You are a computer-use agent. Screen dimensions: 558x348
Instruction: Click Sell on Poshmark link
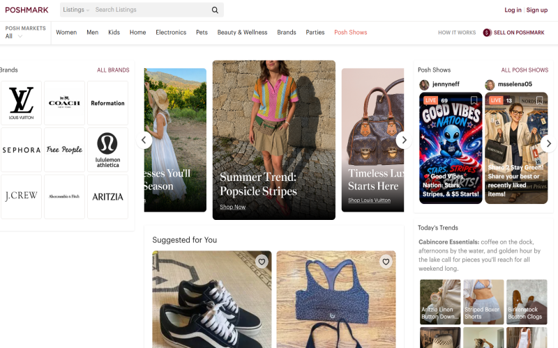519,32
